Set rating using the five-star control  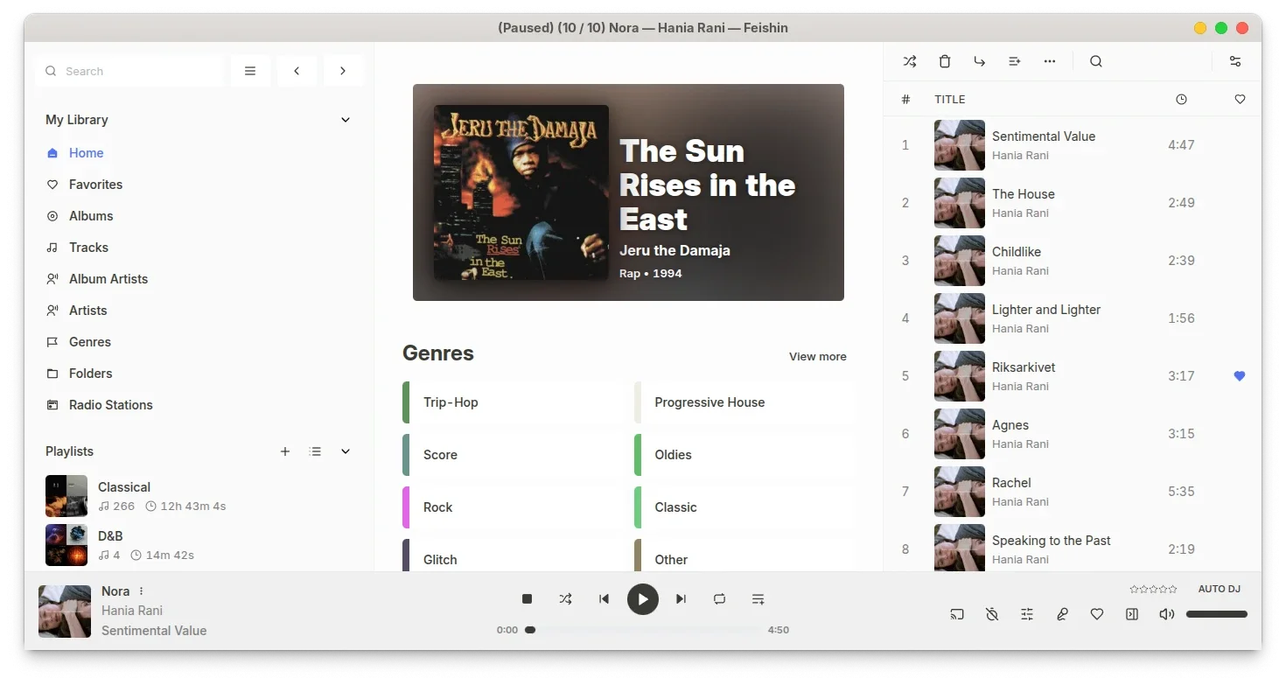point(1153,589)
